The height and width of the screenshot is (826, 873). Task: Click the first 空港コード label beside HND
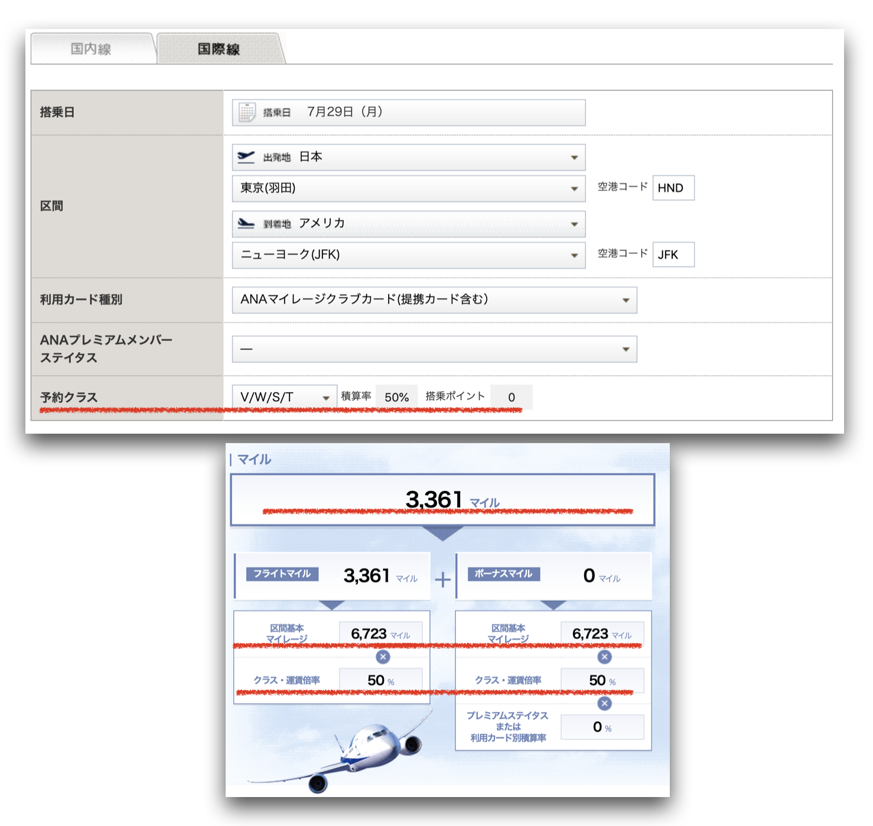[x=623, y=187]
